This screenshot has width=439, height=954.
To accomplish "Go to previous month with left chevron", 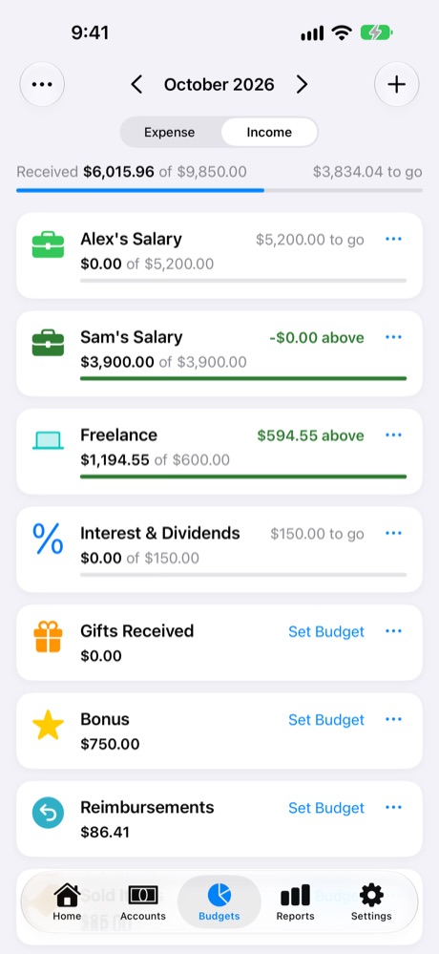I will point(136,85).
